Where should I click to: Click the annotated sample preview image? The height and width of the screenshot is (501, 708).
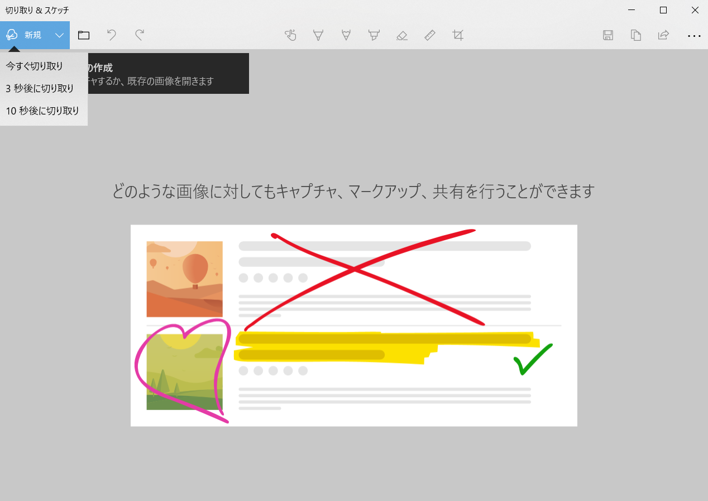click(x=353, y=325)
